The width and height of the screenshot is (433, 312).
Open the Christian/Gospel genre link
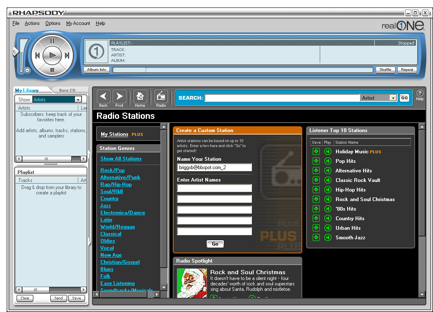[x=120, y=262]
